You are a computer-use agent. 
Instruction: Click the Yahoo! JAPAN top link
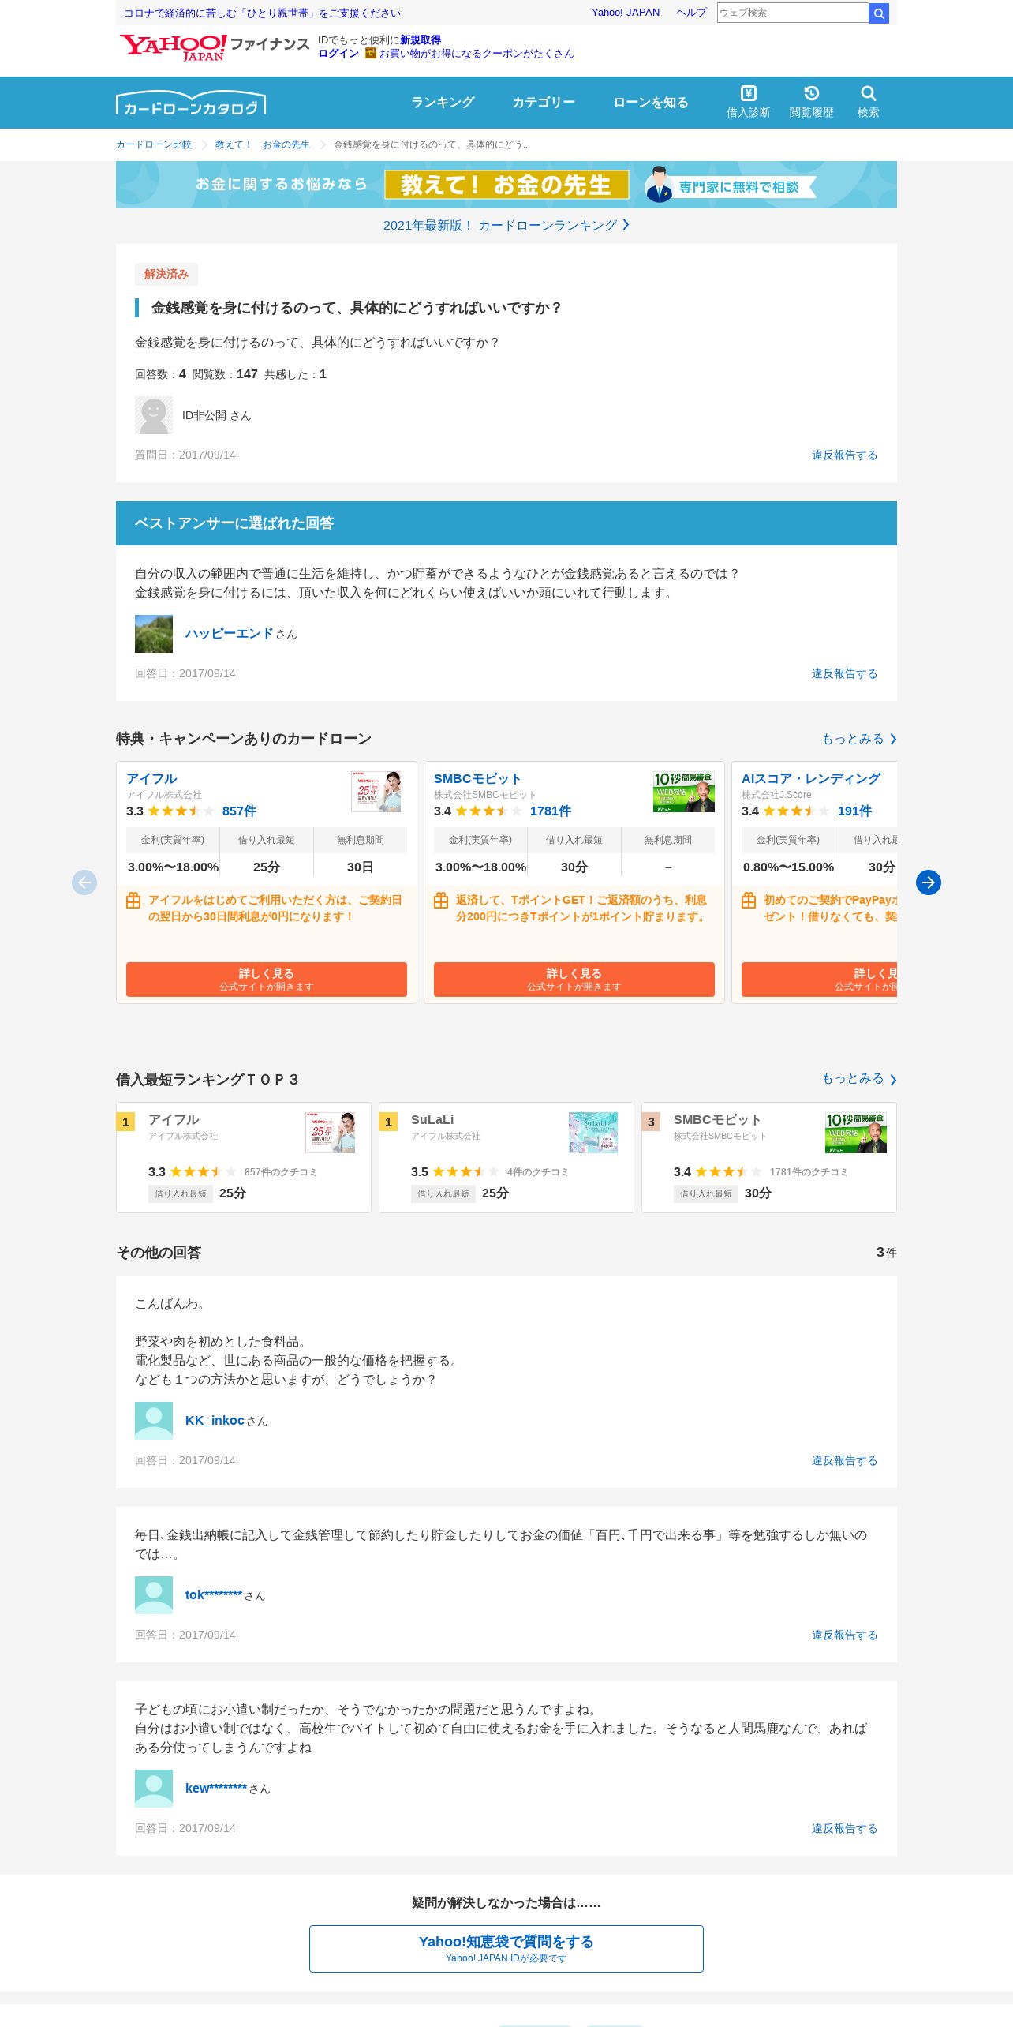click(626, 13)
